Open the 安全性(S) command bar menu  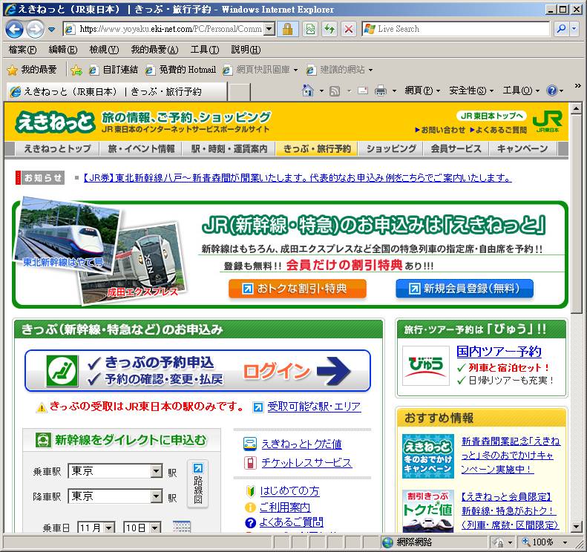point(471,91)
